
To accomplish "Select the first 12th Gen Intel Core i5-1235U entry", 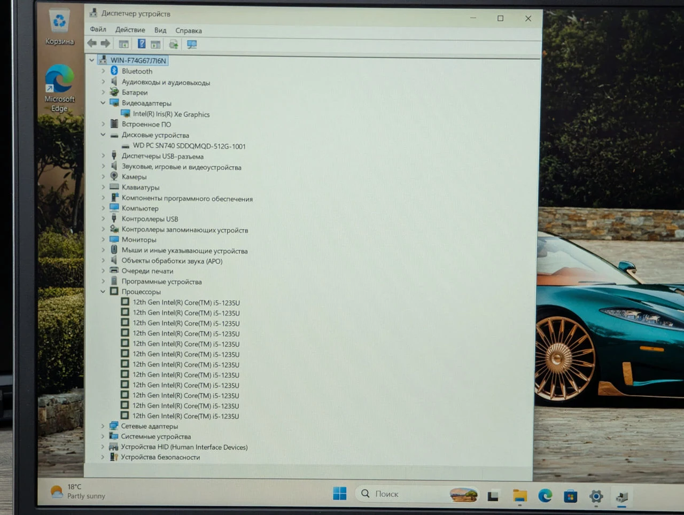I will point(186,302).
